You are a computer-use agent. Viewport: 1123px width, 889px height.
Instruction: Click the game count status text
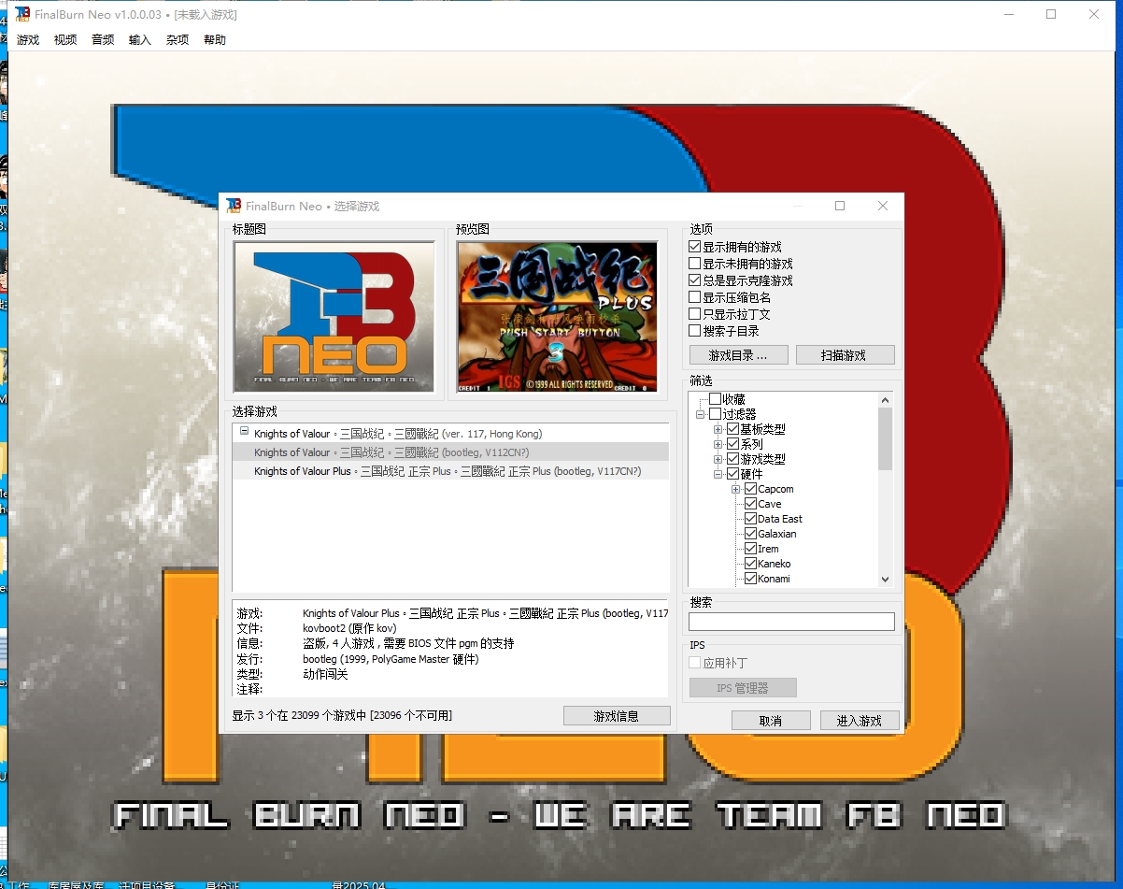point(342,715)
